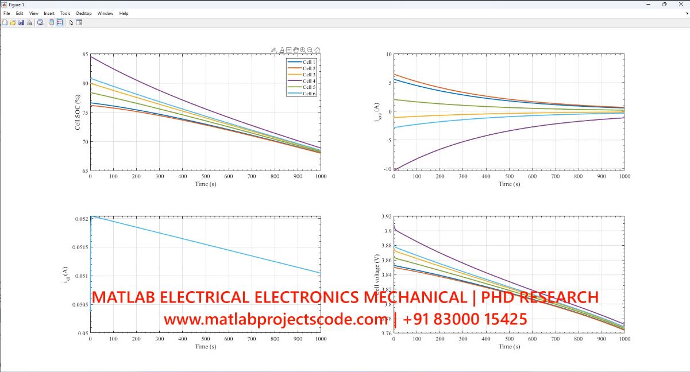Open the File menu

(x=7, y=13)
